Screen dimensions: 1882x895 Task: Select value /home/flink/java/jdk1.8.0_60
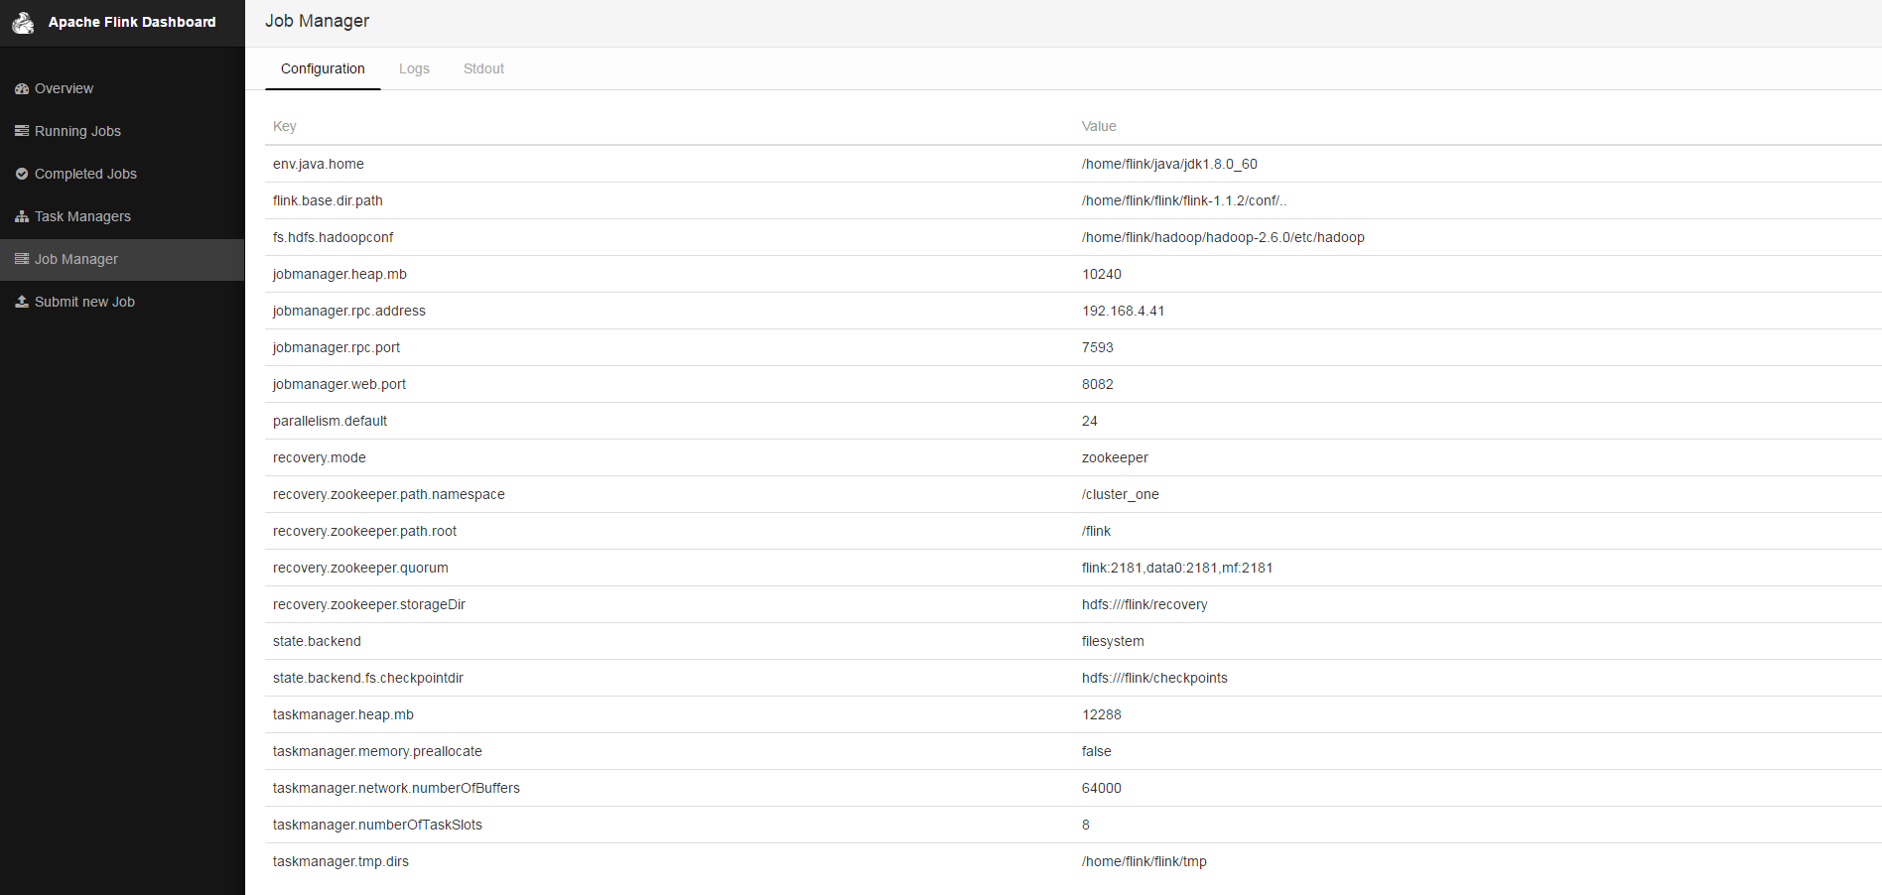click(x=1169, y=164)
